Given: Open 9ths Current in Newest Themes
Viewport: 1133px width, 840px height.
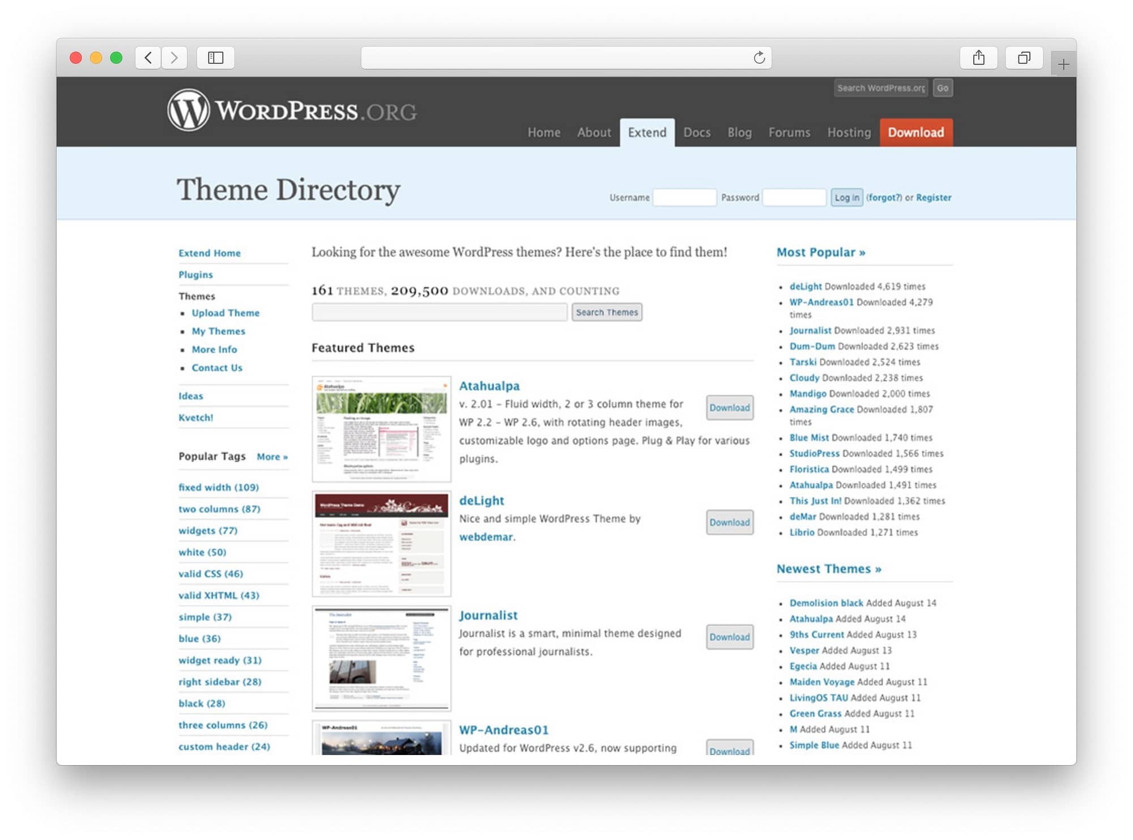Looking at the screenshot, I should coord(817,635).
